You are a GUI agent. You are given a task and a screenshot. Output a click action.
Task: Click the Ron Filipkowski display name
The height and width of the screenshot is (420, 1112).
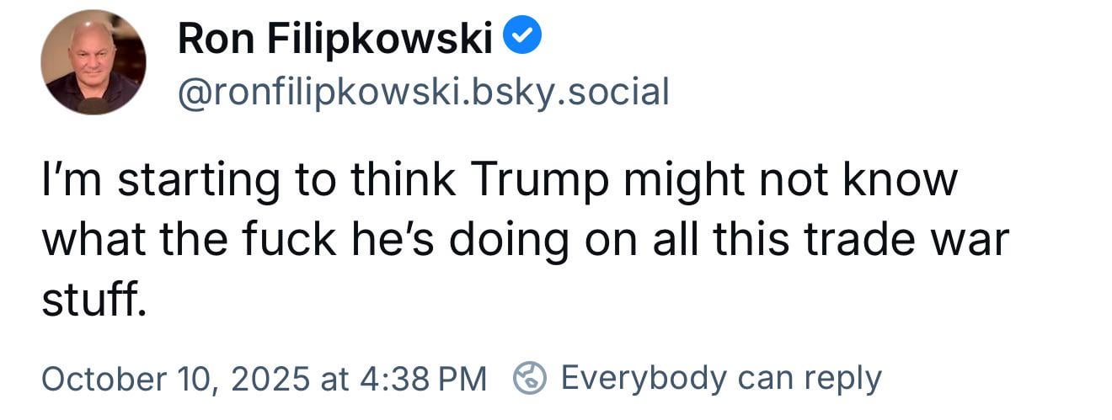[334, 40]
